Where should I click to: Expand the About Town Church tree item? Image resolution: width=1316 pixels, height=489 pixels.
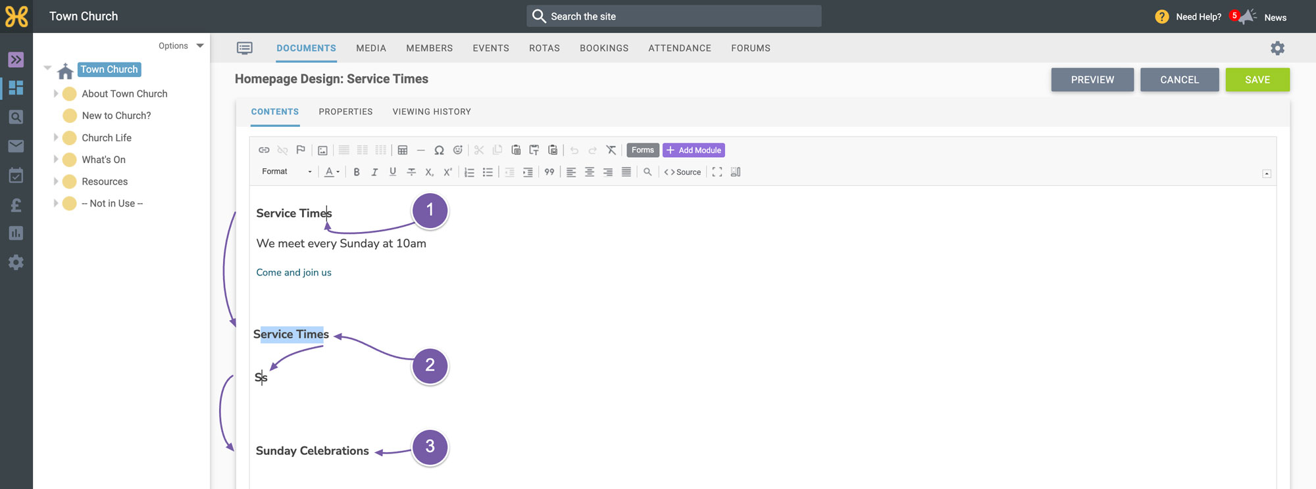[x=56, y=94]
